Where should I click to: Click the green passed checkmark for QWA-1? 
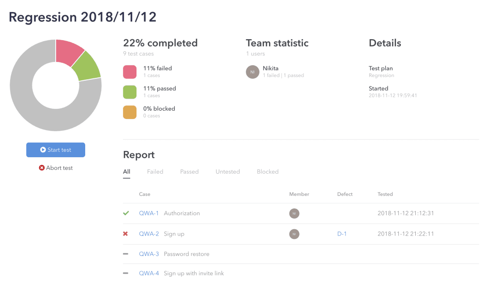(126, 213)
